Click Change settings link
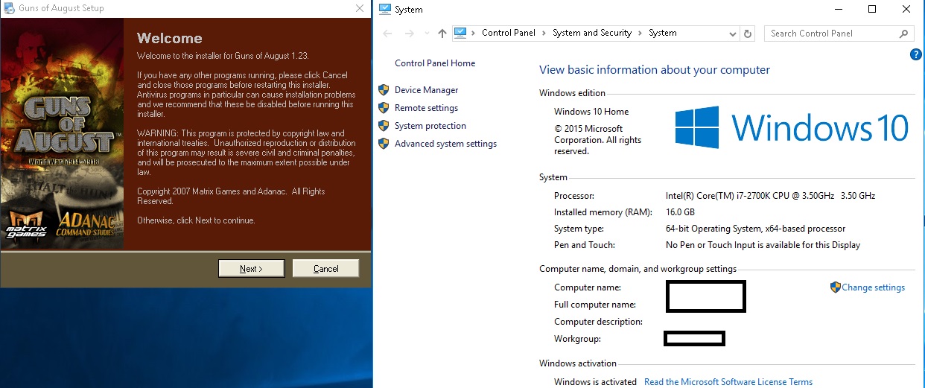 [x=873, y=287]
